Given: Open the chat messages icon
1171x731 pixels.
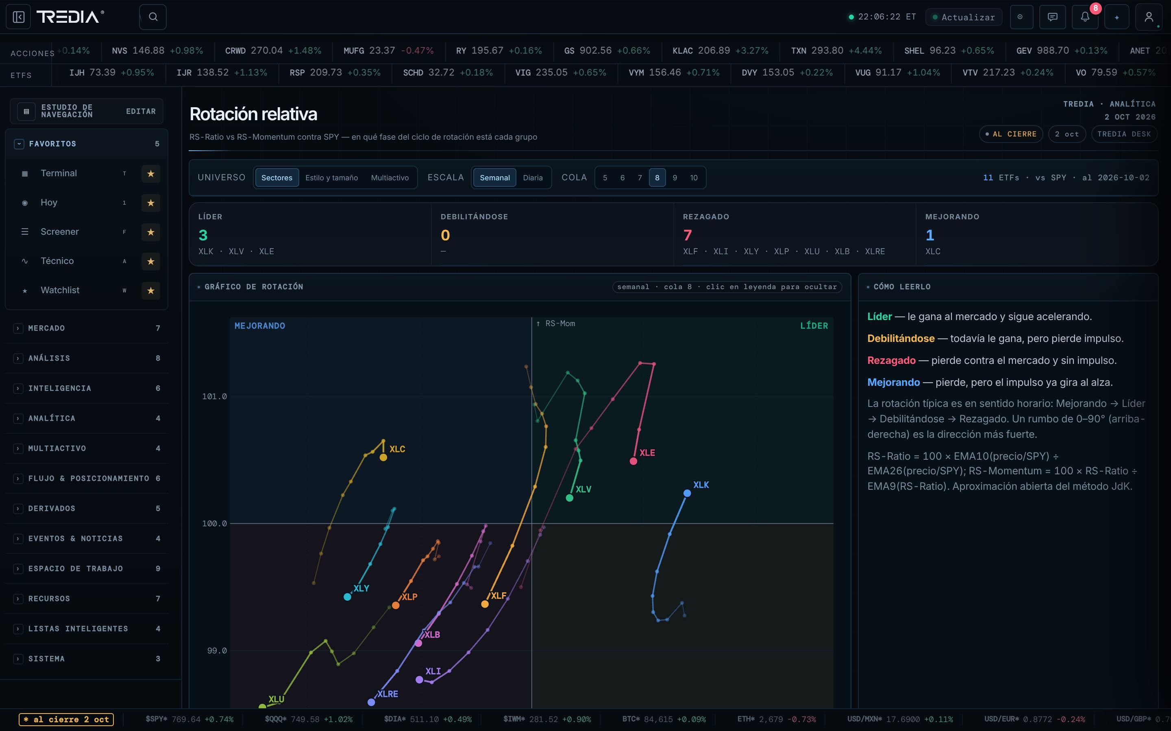Looking at the screenshot, I should (1052, 17).
